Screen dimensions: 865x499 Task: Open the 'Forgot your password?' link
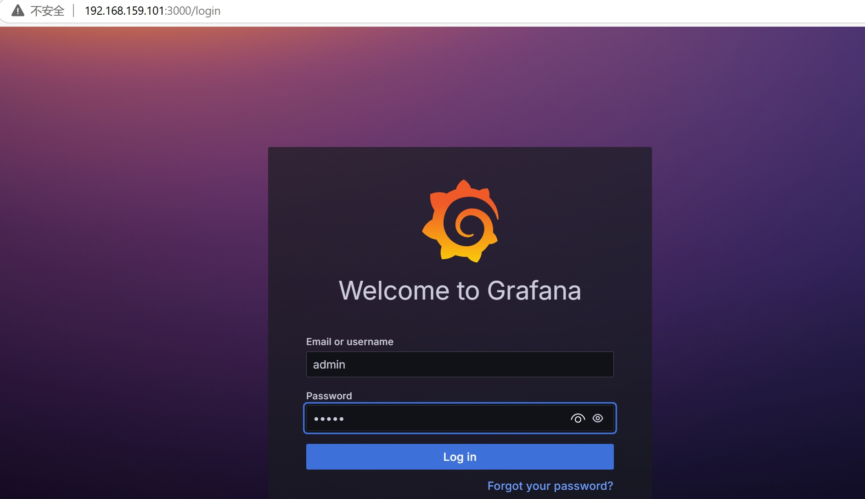pos(550,486)
